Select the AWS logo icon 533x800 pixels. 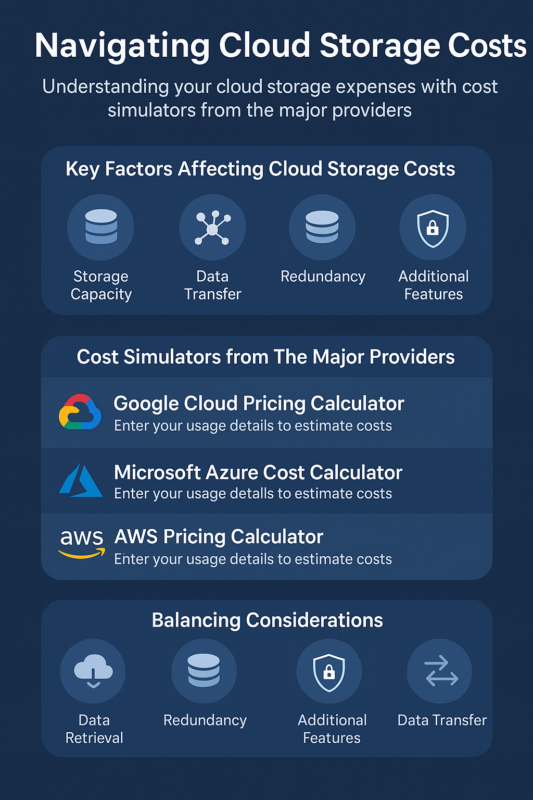81,544
